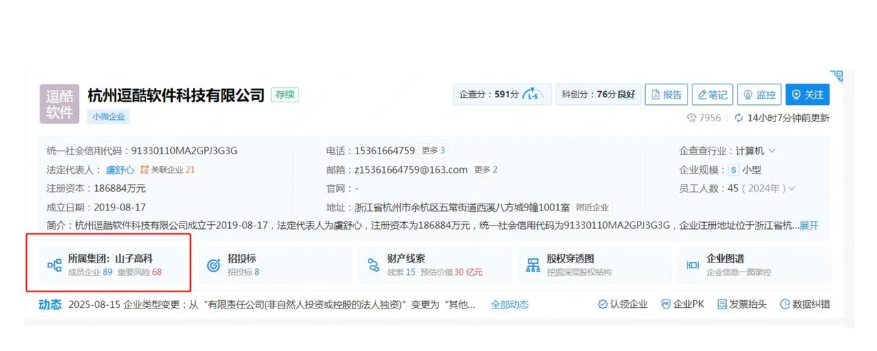Click the 监控 monitor button
This screenshot has width=877, height=351.
coord(759,95)
